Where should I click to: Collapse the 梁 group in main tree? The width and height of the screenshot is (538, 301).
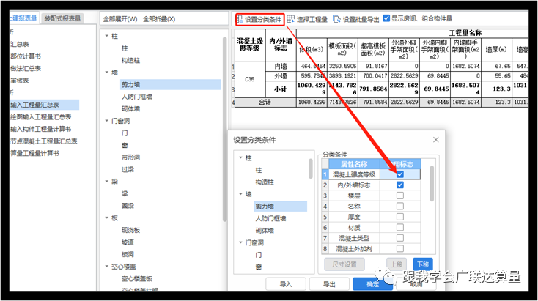click(x=107, y=182)
